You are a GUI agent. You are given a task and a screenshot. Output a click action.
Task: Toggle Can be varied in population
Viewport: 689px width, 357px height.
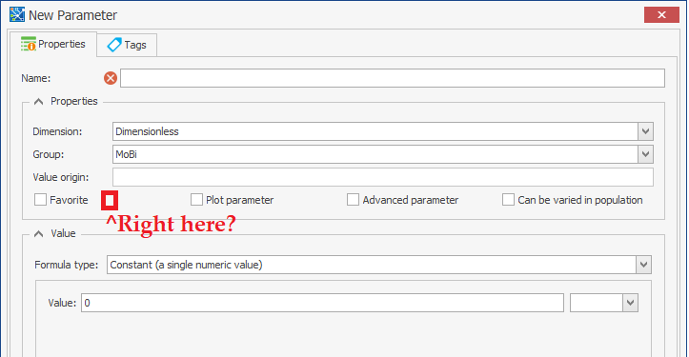click(x=508, y=200)
